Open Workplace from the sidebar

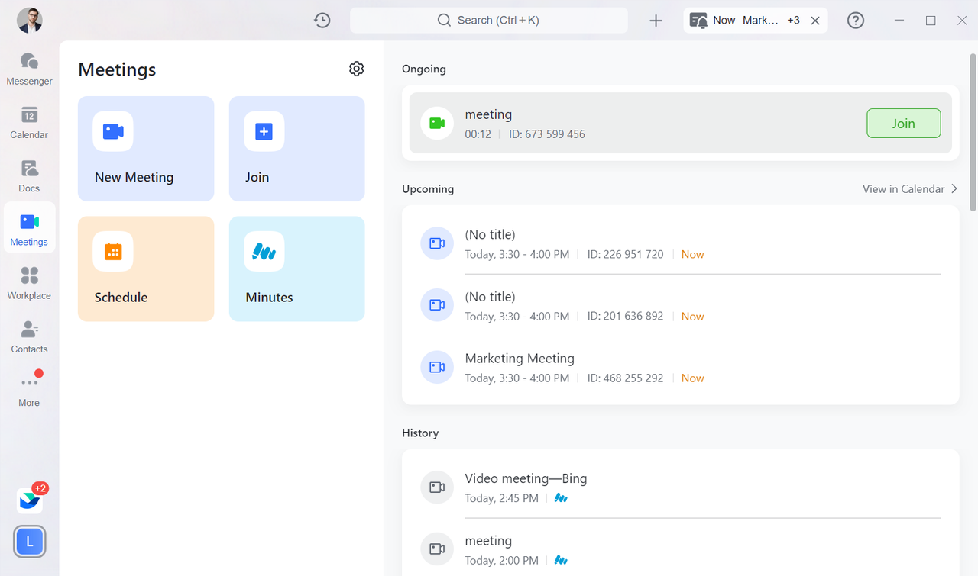click(x=29, y=283)
